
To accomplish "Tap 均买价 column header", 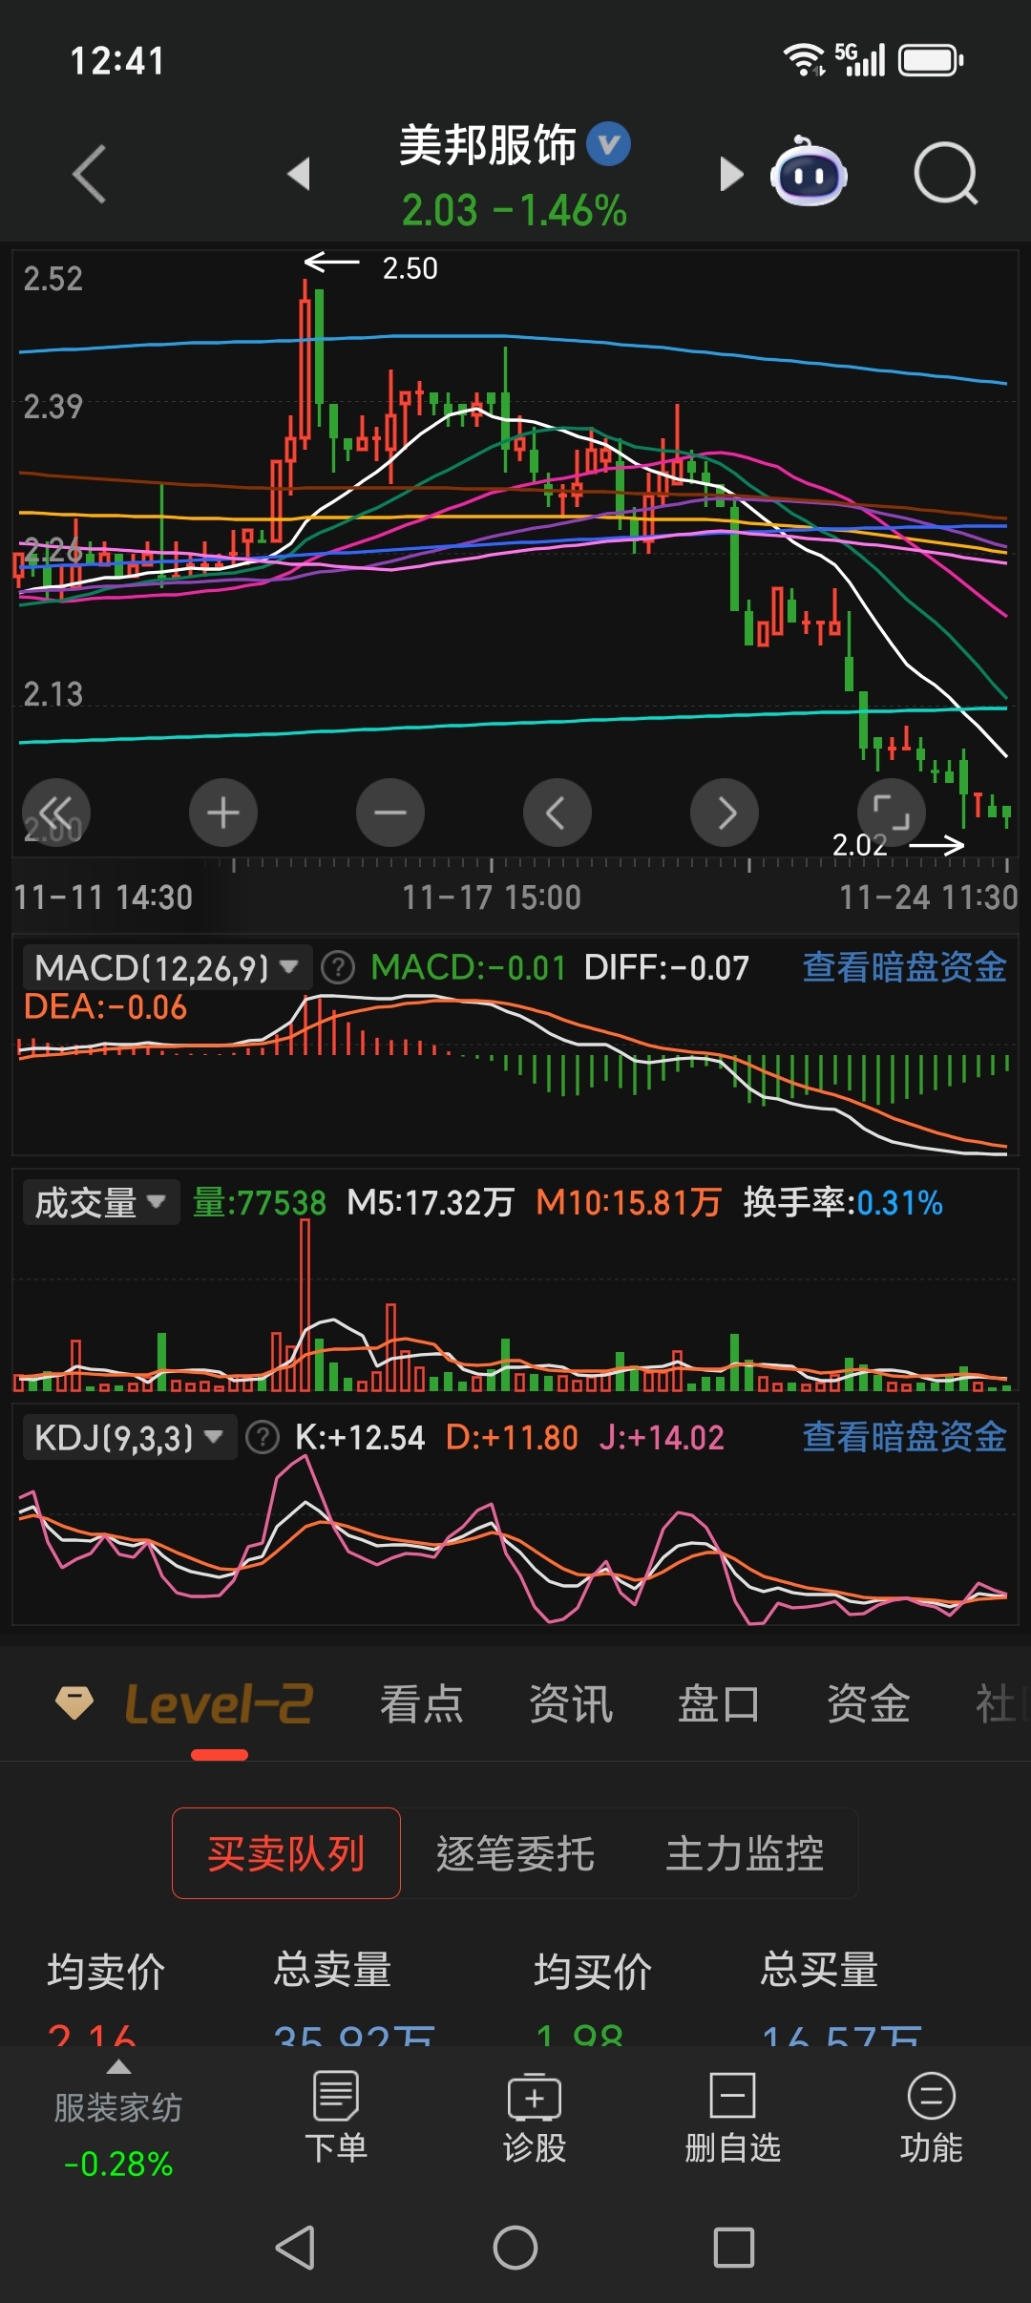I will 593,1970.
